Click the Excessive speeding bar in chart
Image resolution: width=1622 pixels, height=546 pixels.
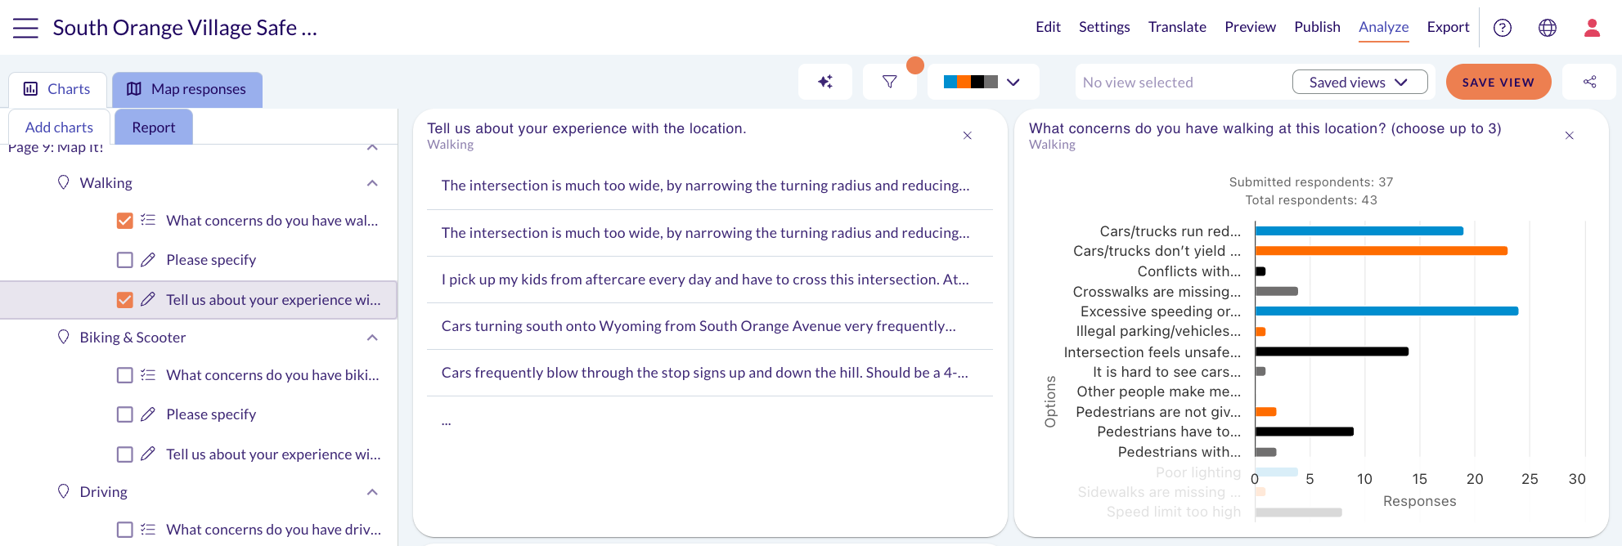[1386, 311]
